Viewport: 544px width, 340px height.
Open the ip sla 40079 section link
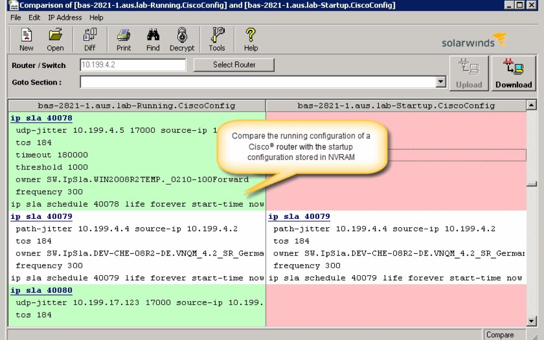pyautogui.click(x=41, y=216)
